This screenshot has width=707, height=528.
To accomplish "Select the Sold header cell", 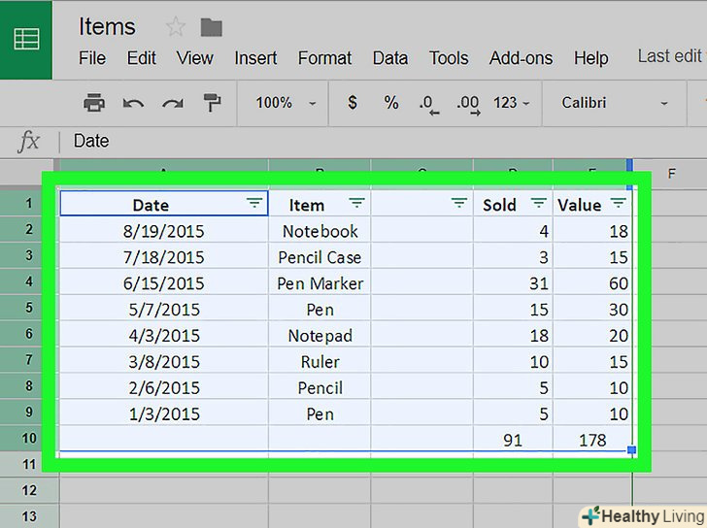I will click(x=513, y=204).
